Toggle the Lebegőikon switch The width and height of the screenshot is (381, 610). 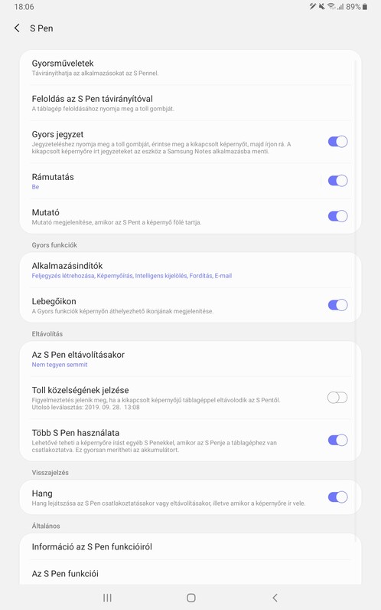pos(337,305)
